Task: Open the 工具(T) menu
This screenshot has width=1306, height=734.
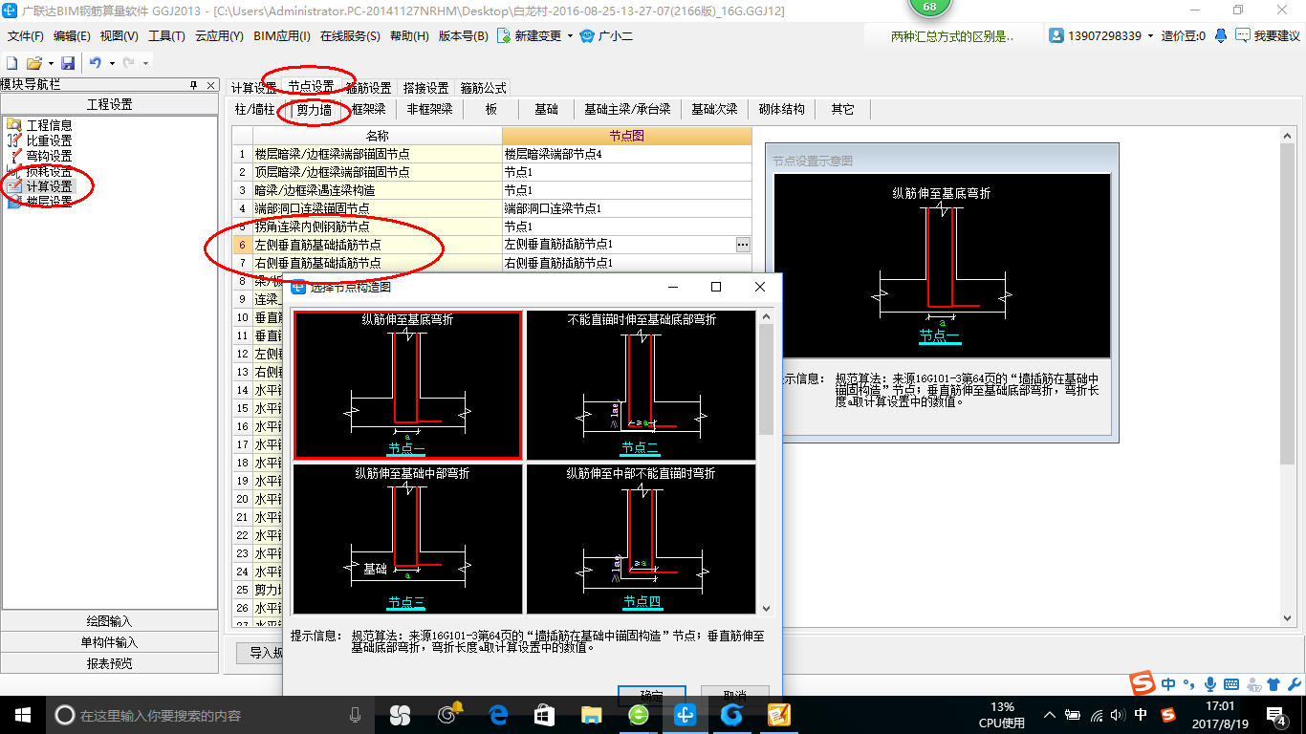Action: point(166,36)
